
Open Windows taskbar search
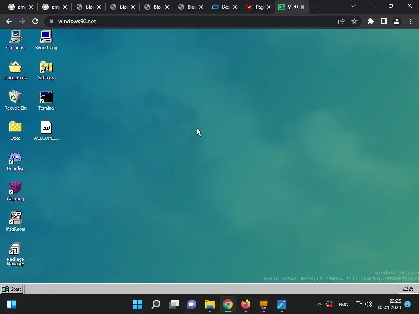click(156, 304)
